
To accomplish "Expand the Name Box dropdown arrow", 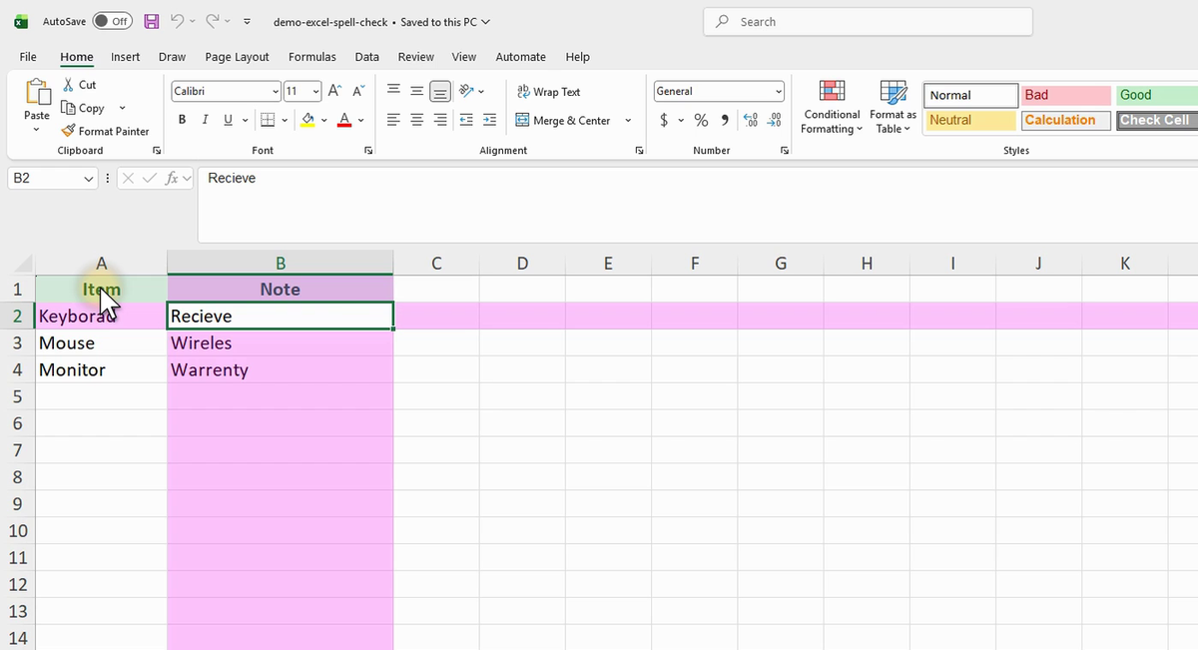I will (88, 179).
